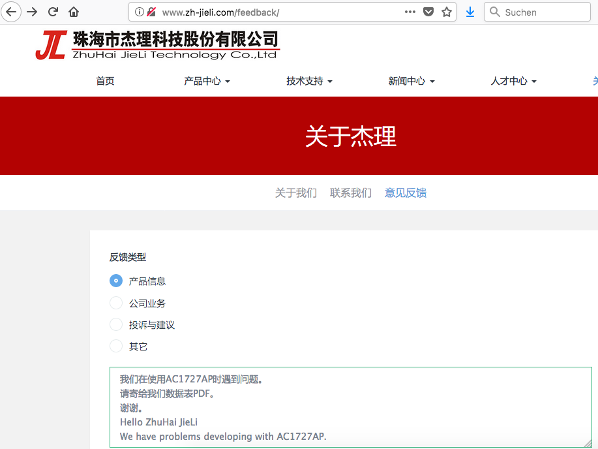598x449 pixels.
Task: Click the 珠海市杰理科技股份有限公司 company name
Action: point(175,39)
